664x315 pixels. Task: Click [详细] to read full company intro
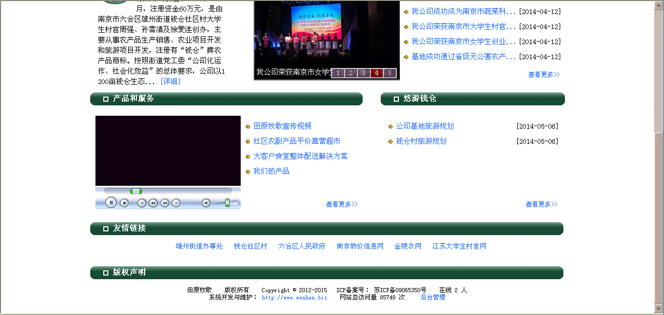(170, 81)
